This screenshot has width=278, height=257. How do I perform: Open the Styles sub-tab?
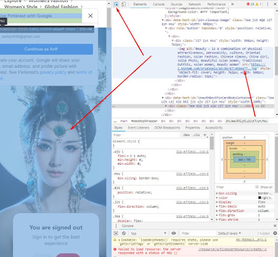tap(118, 128)
